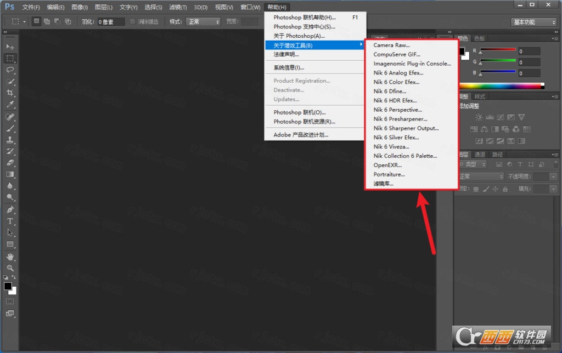
Task: Open the 滤镜(T) menu
Action: click(x=178, y=7)
